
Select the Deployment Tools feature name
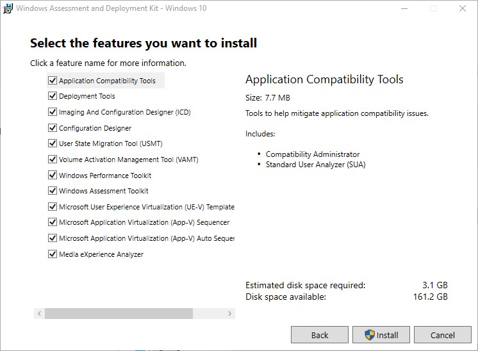click(87, 96)
